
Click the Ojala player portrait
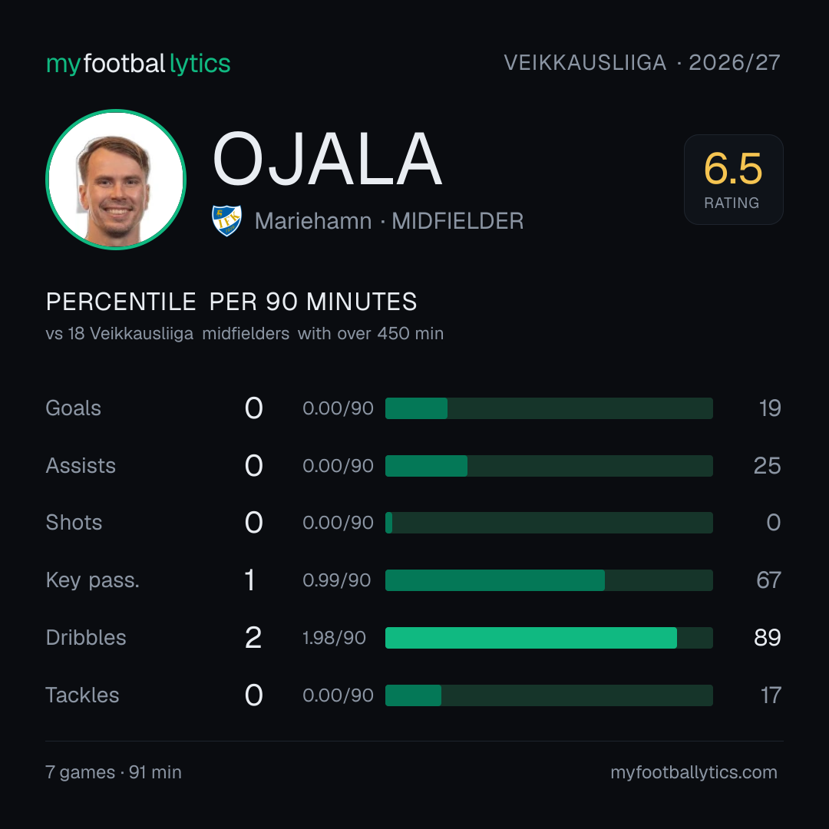click(116, 180)
